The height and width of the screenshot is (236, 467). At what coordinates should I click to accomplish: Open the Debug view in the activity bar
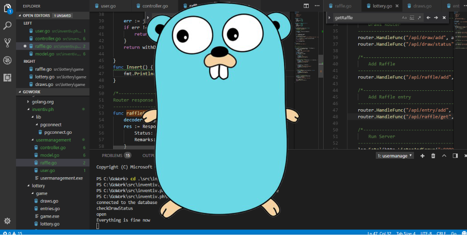pos(7,60)
